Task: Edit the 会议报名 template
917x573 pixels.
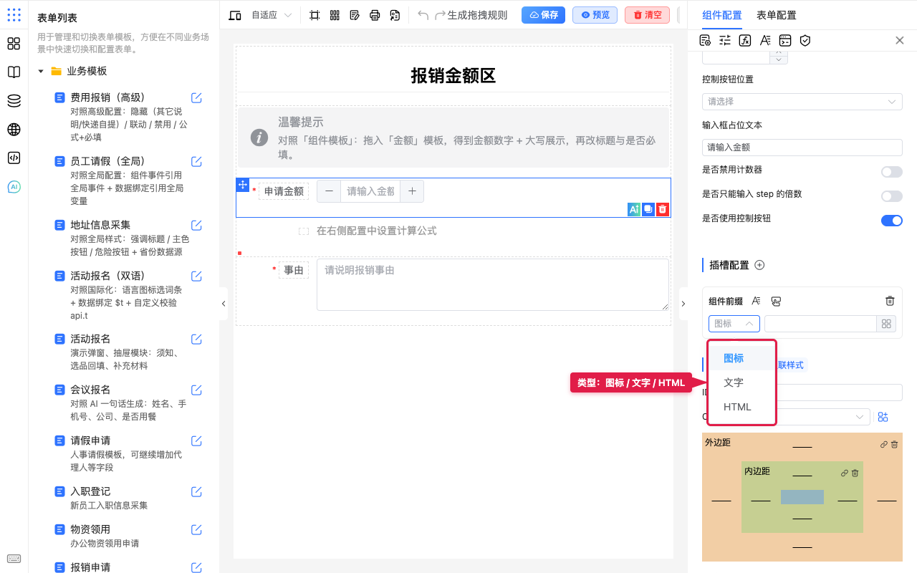Action: [x=196, y=390]
